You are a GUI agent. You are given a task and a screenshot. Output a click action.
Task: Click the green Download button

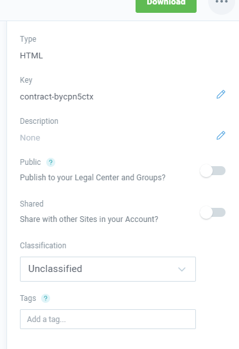pos(166,5)
